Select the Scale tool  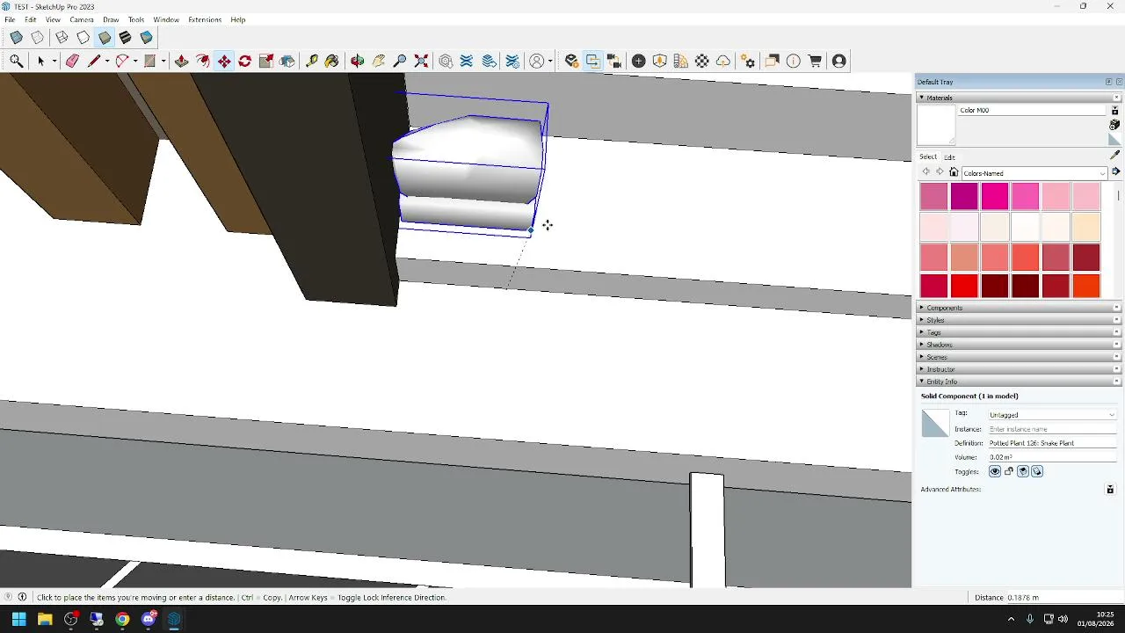pos(266,61)
